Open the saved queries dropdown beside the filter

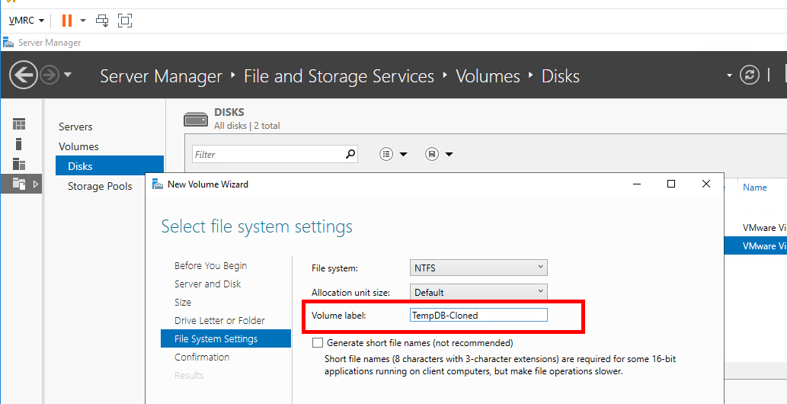click(439, 154)
